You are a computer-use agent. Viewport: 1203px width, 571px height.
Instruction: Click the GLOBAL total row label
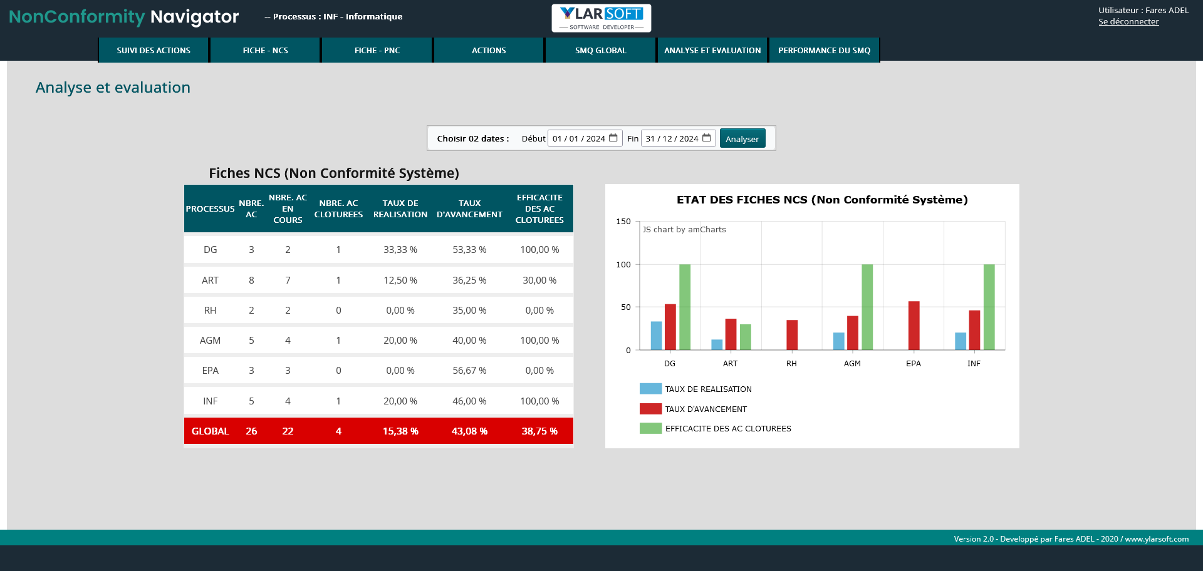click(210, 431)
